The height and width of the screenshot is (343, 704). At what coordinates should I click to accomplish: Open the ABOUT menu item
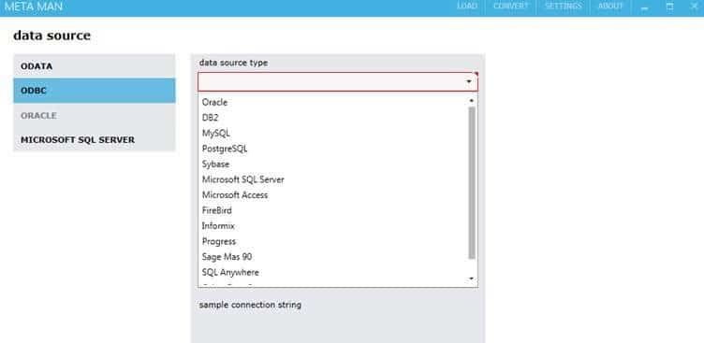coord(610,7)
